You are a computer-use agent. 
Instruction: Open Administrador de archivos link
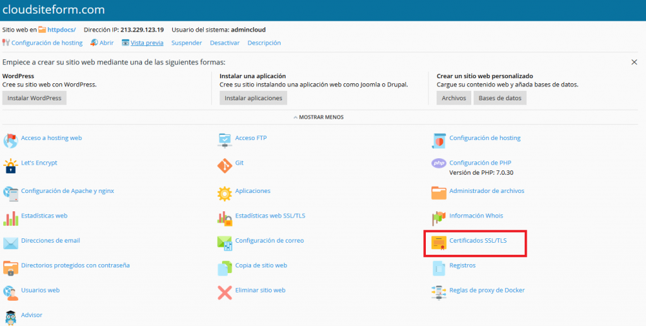(487, 191)
